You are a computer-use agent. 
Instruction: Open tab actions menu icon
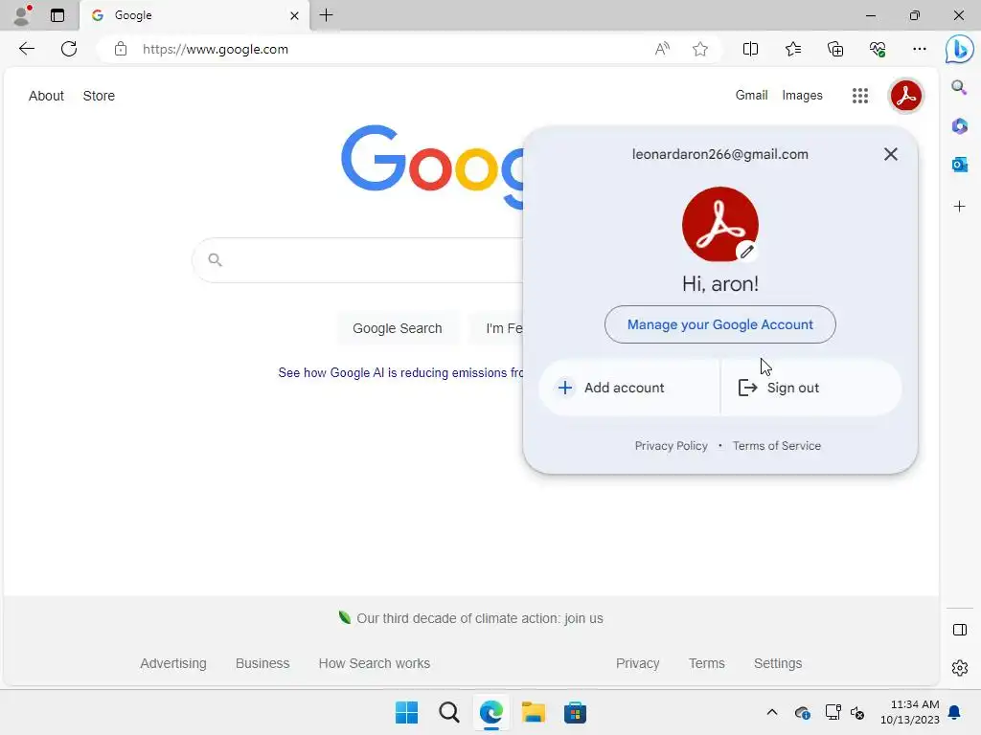click(57, 15)
